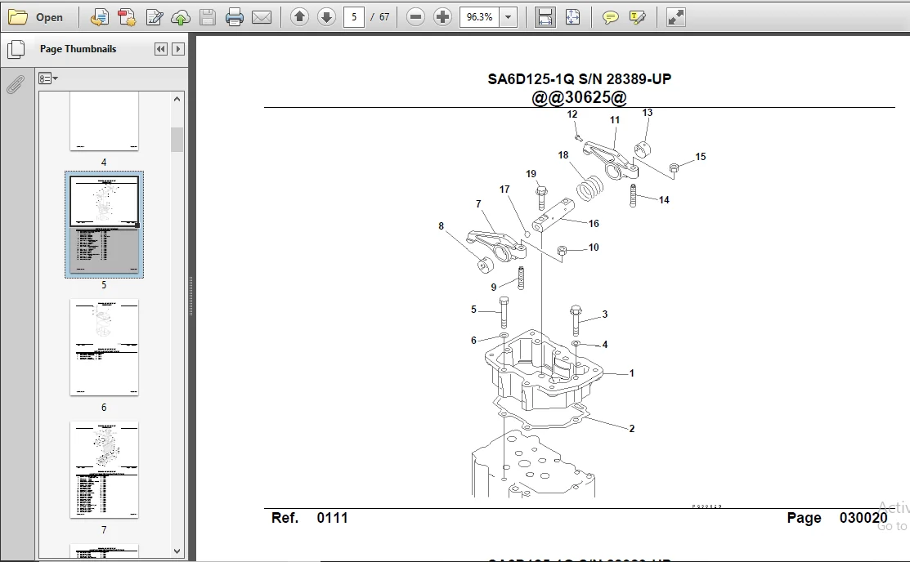Click the panel splitter grip handle
910x562 pixels.
tap(191, 296)
